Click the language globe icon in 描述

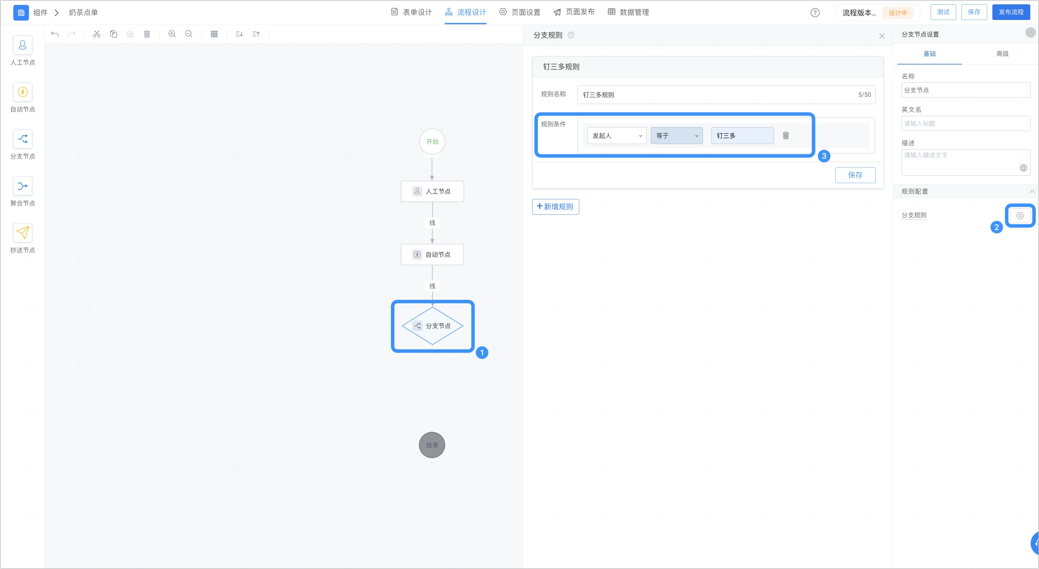(1023, 168)
